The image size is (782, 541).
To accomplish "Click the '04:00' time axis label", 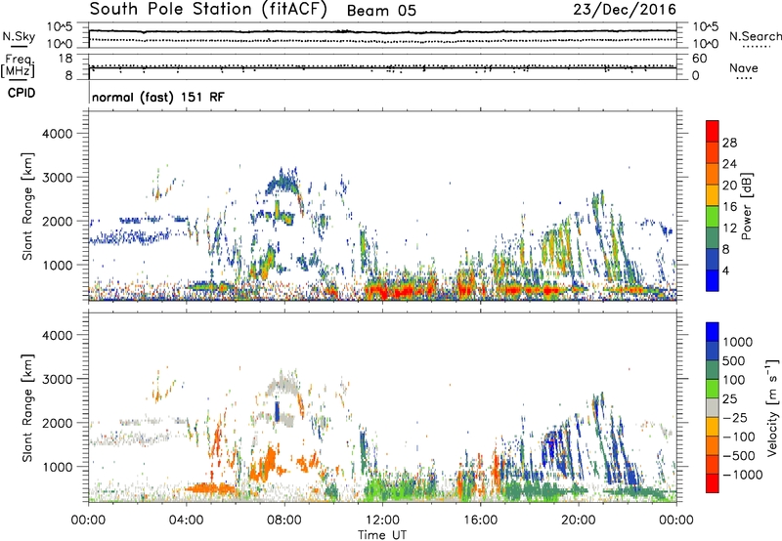I will click(187, 520).
